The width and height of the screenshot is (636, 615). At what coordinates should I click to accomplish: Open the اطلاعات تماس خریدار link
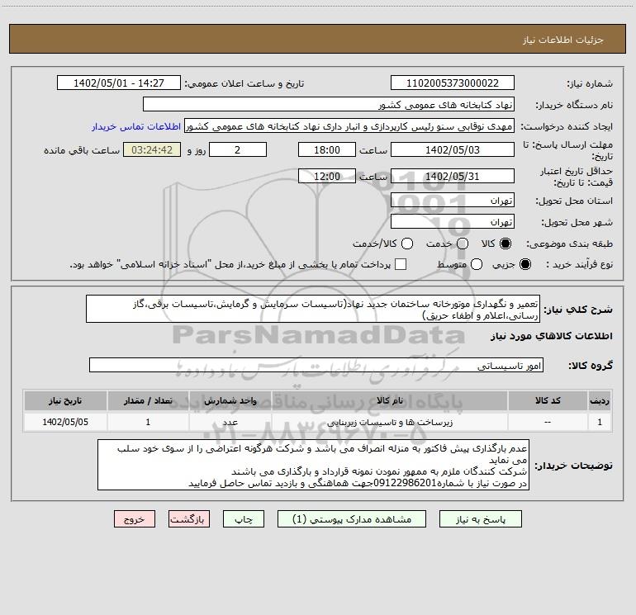point(136,126)
